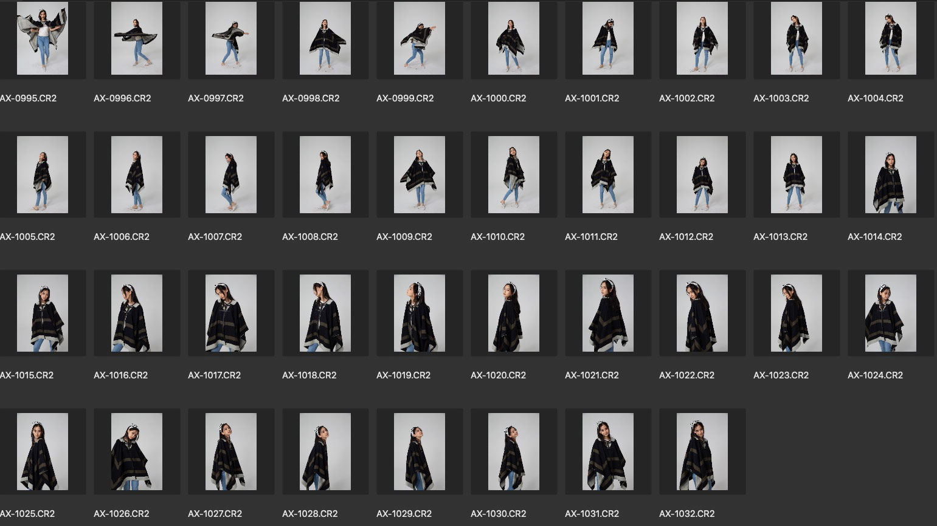Viewport: 937px width, 526px height.
Task: Select the AX-1012.CR2 thumbnail
Action: tap(702, 175)
